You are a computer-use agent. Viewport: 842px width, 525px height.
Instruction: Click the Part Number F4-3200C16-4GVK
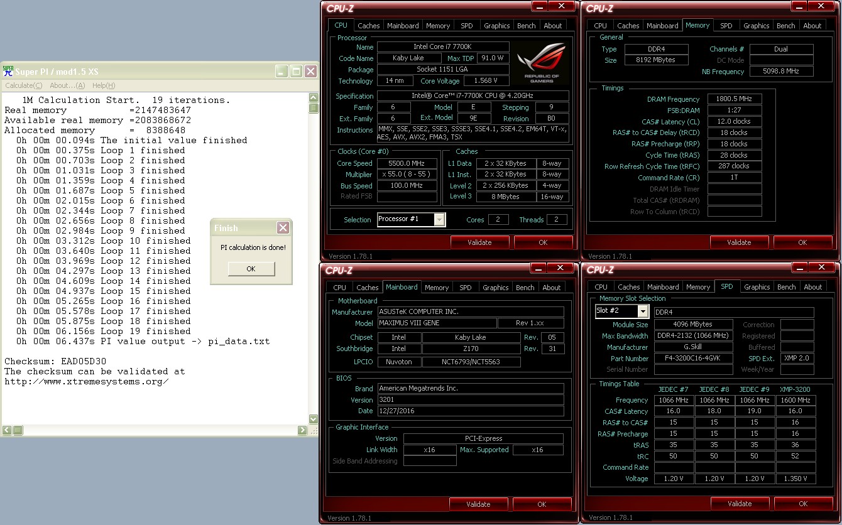[694, 359]
